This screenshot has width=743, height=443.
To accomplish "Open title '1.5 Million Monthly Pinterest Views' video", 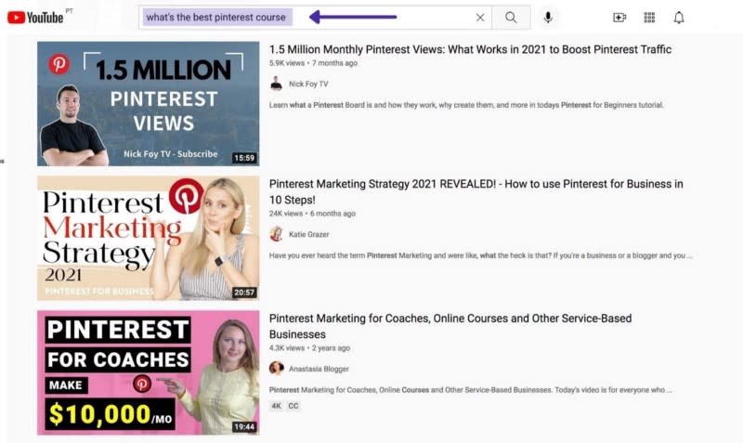I will click(470, 49).
